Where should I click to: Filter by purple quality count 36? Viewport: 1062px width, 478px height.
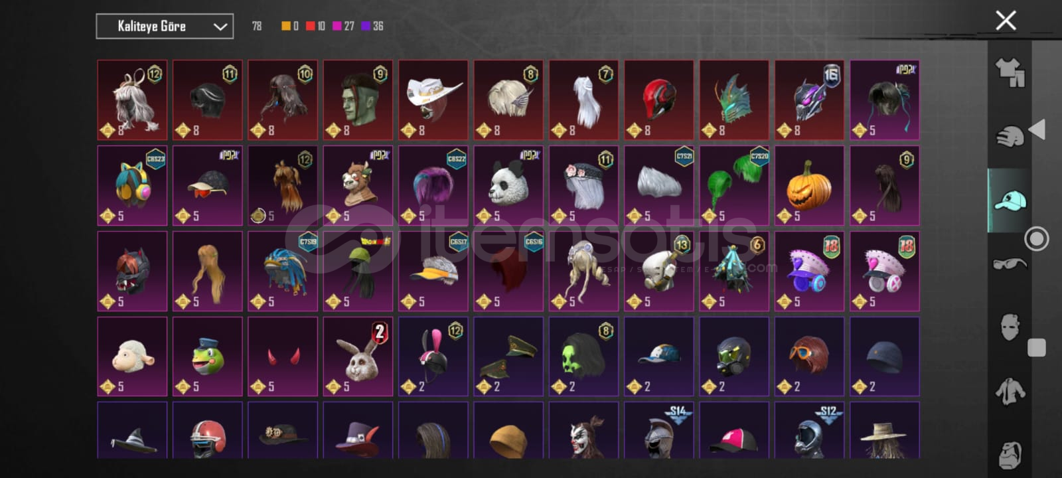pyautogui.click(x=372, y=26)
